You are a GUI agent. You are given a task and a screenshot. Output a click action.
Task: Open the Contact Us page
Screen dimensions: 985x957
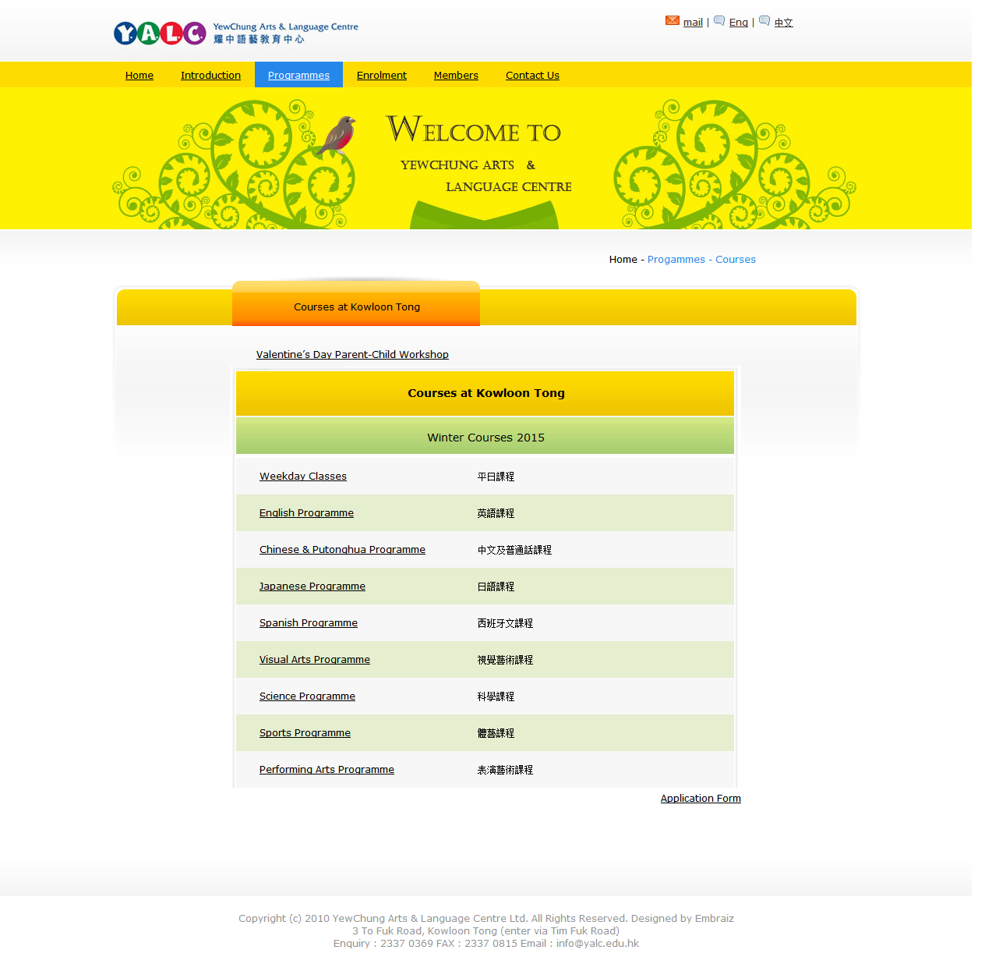[532, 76]
